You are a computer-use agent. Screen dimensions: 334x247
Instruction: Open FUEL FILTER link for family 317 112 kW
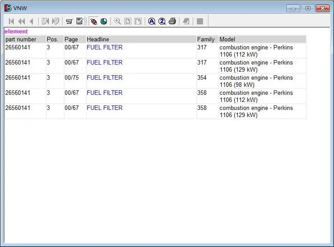105,47
